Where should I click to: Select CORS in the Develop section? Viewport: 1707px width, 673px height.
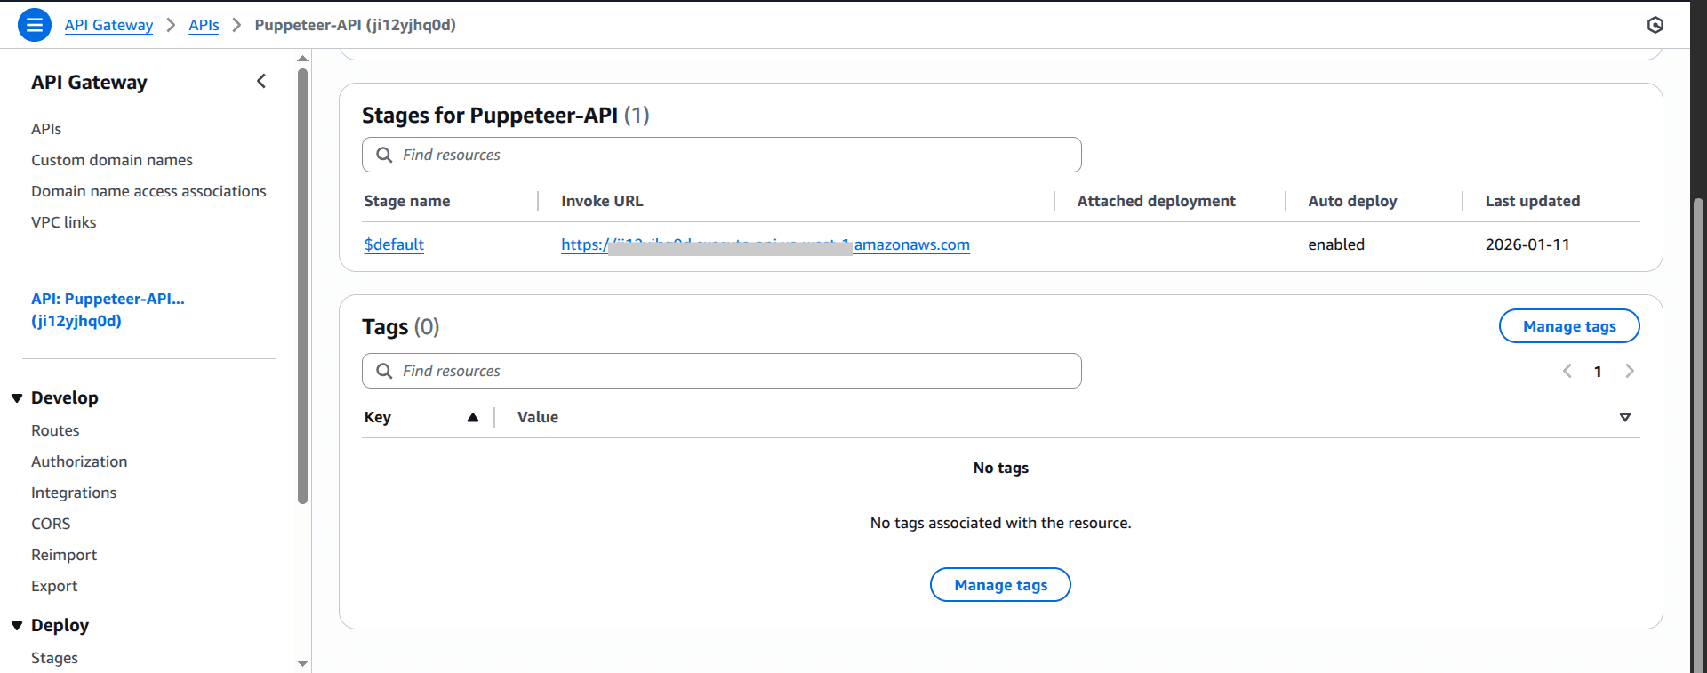point(51,524)
